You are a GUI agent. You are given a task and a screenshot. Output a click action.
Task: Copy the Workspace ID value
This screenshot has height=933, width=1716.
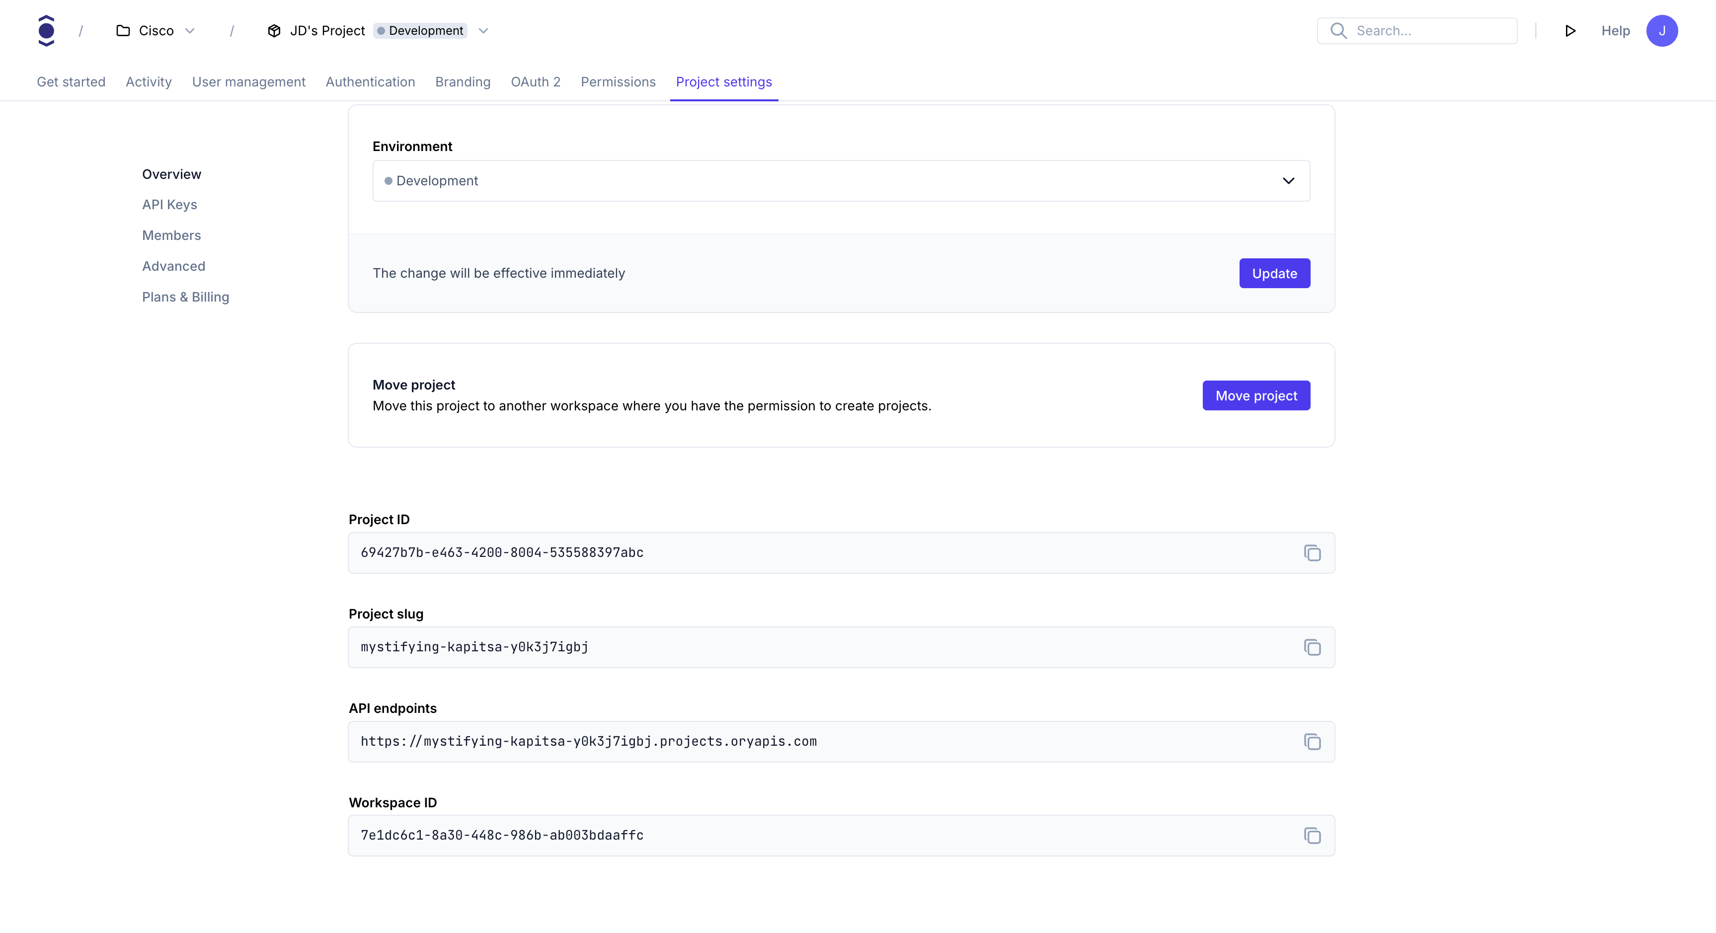click(1312, 836)
